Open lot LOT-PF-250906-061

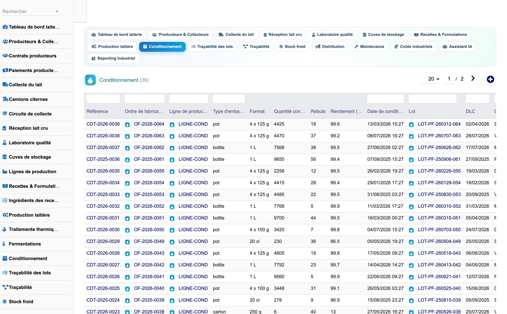pos(439,159)
